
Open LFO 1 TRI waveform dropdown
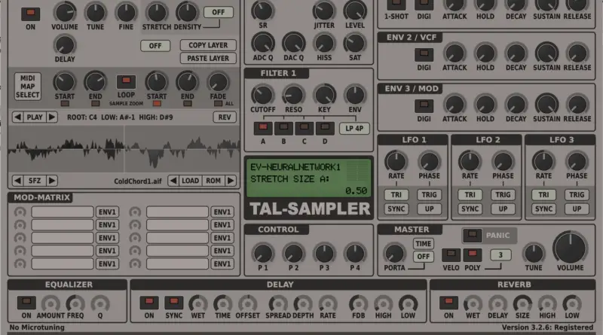pyautogui.click(x=396, y=195)
